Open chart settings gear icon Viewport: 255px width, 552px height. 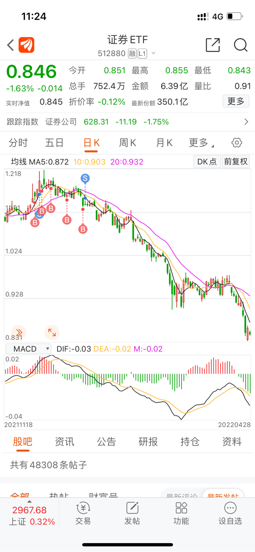237,143
